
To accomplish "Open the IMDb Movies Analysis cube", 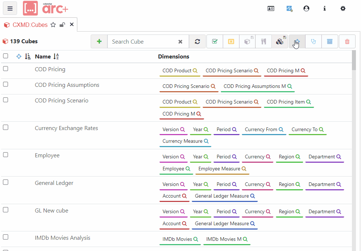I will click(62, 238).
